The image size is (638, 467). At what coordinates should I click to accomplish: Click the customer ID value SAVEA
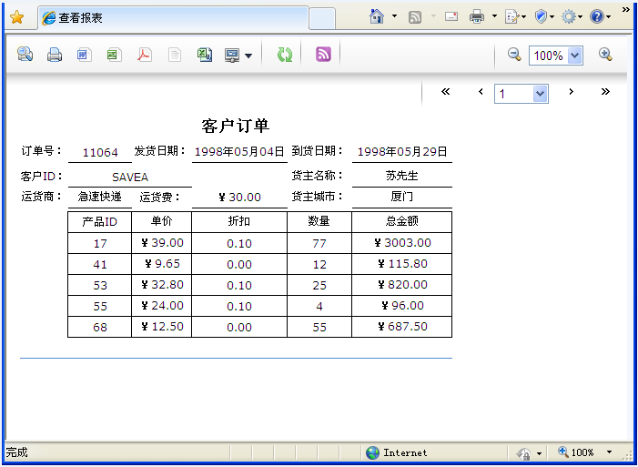[x=130, y=178]
